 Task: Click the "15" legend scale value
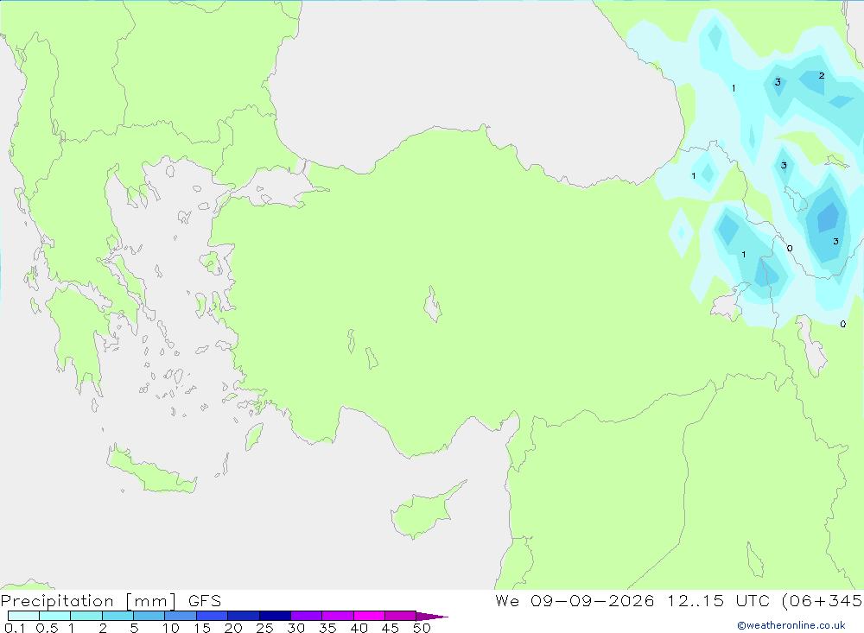pyautogui.click(x=202, y=628)
